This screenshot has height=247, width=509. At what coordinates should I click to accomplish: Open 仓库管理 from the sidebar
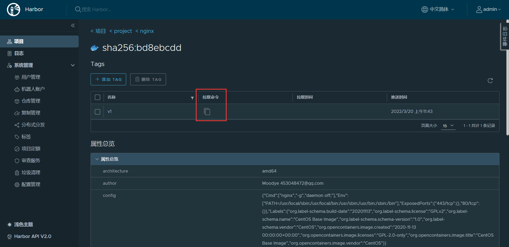point(31,101)
